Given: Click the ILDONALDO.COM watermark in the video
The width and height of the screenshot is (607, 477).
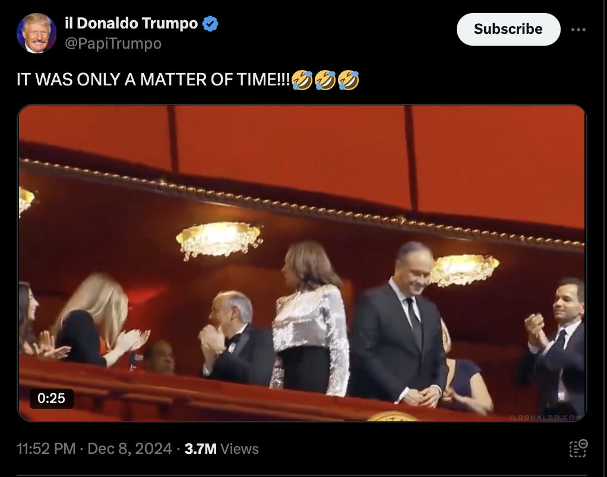Looking at the screenshot, I should click(545, 417).
